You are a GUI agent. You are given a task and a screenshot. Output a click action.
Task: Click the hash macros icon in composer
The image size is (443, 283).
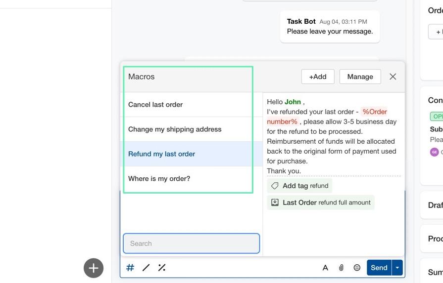tap(130, 268)
